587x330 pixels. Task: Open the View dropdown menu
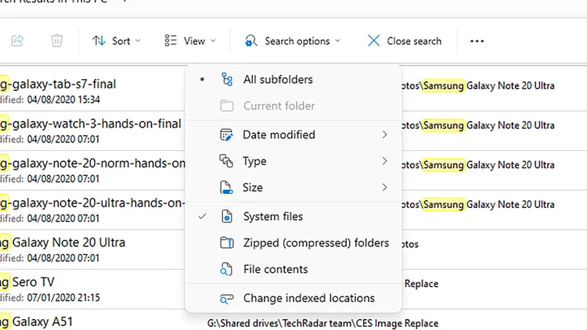[x=190, y=41]
